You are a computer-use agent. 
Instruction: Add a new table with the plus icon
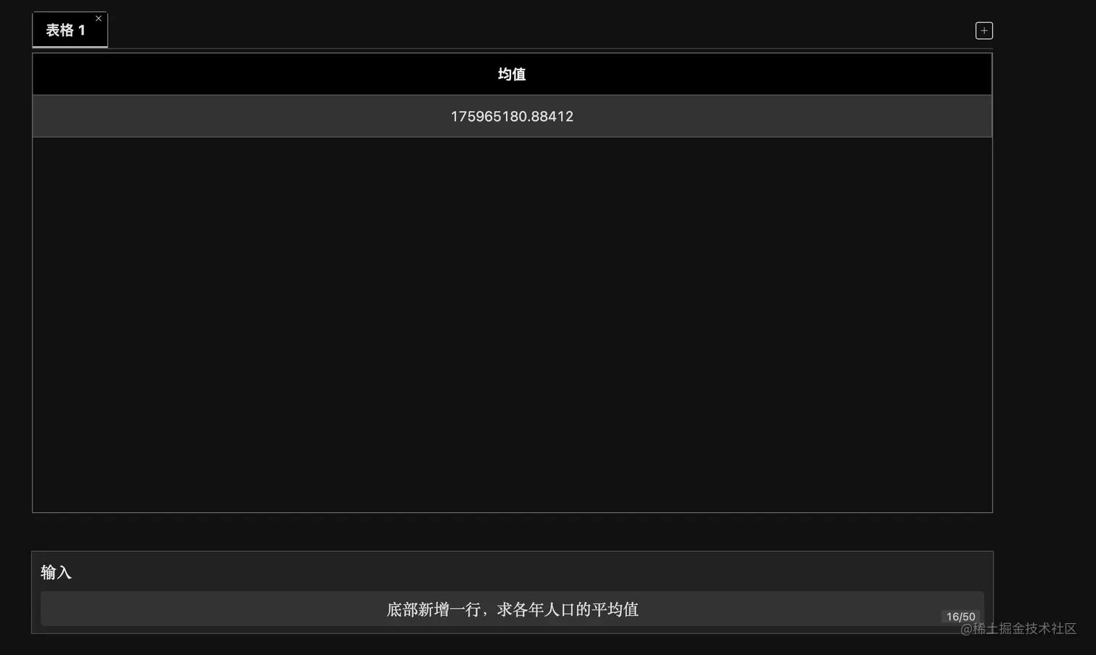984,30
